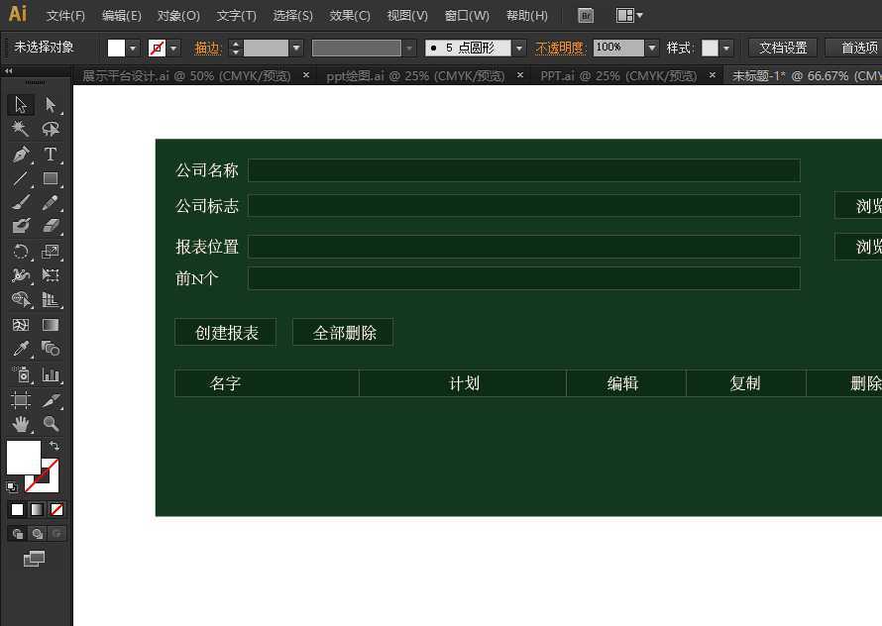Select the Pen tool
Viewport: 882px width, 626px height.
20,154
